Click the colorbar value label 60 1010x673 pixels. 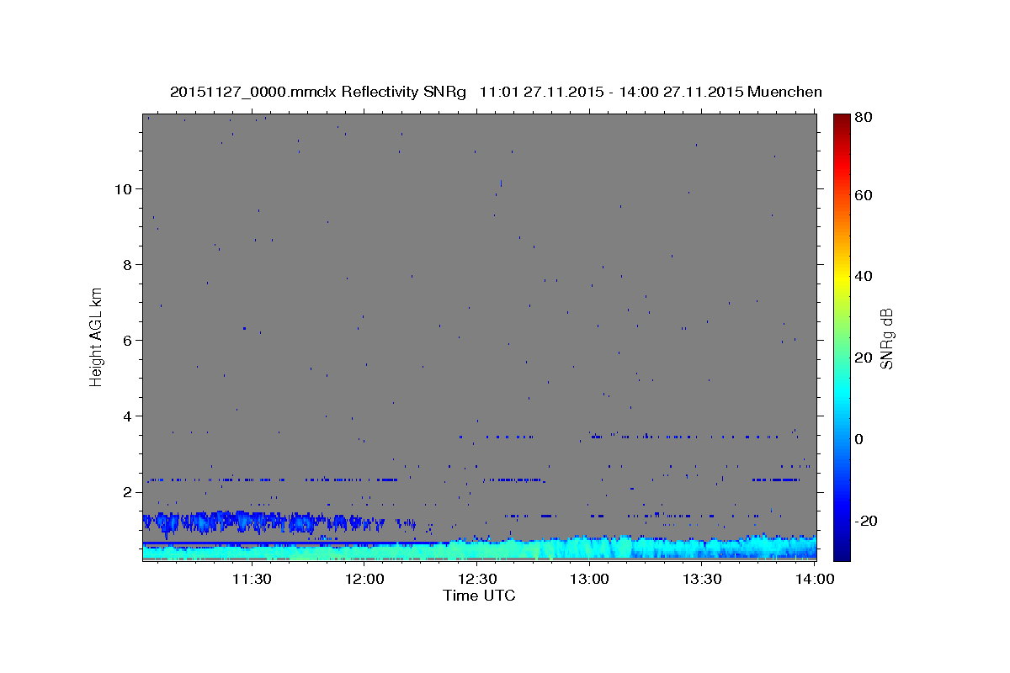pos(864,195)
